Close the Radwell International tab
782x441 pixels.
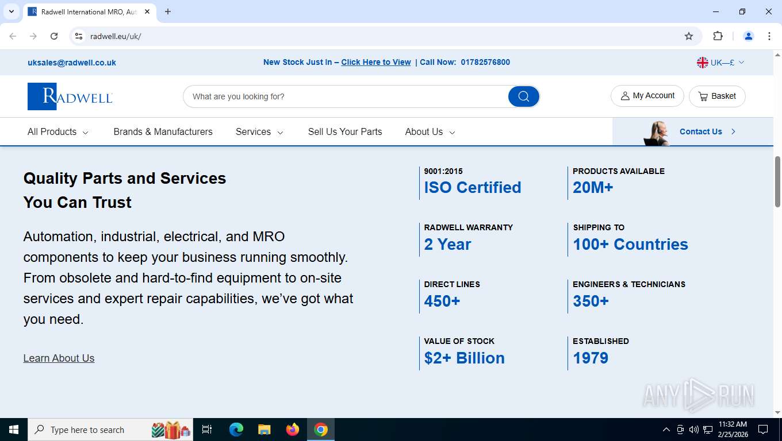[x=147, y=11]
